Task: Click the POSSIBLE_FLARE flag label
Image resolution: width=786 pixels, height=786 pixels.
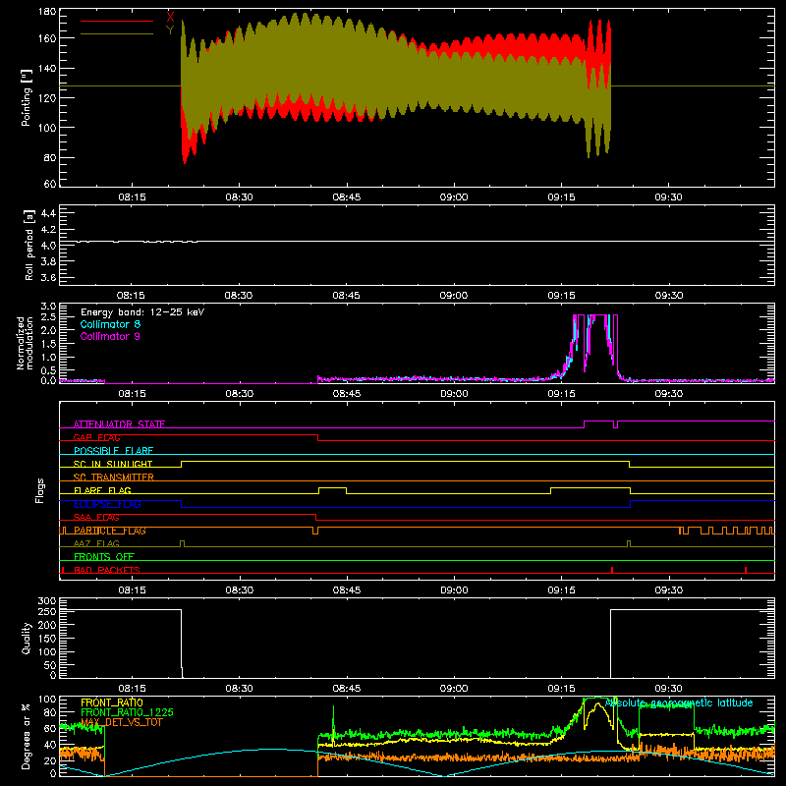Action: pyautogui.click(x=113, y=451)
